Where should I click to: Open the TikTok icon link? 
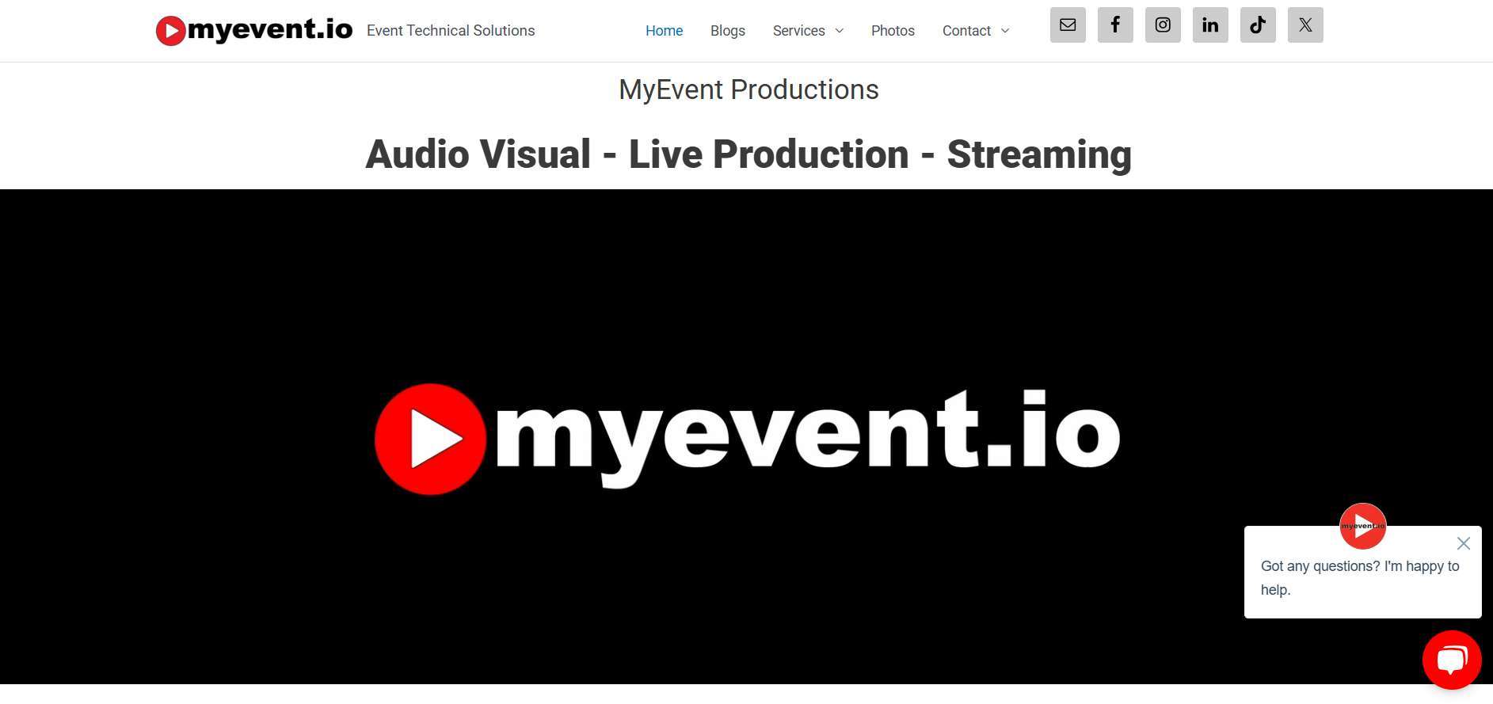1258,25
